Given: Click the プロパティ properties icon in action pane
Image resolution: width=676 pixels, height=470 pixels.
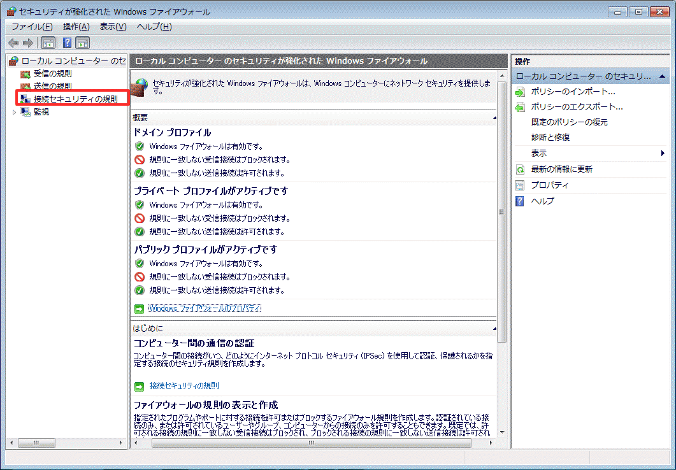Looking at the screenshot, I should (520, 185).
